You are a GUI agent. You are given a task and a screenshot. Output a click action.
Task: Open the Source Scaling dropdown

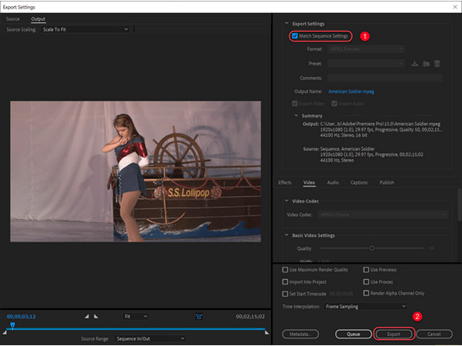85,29
